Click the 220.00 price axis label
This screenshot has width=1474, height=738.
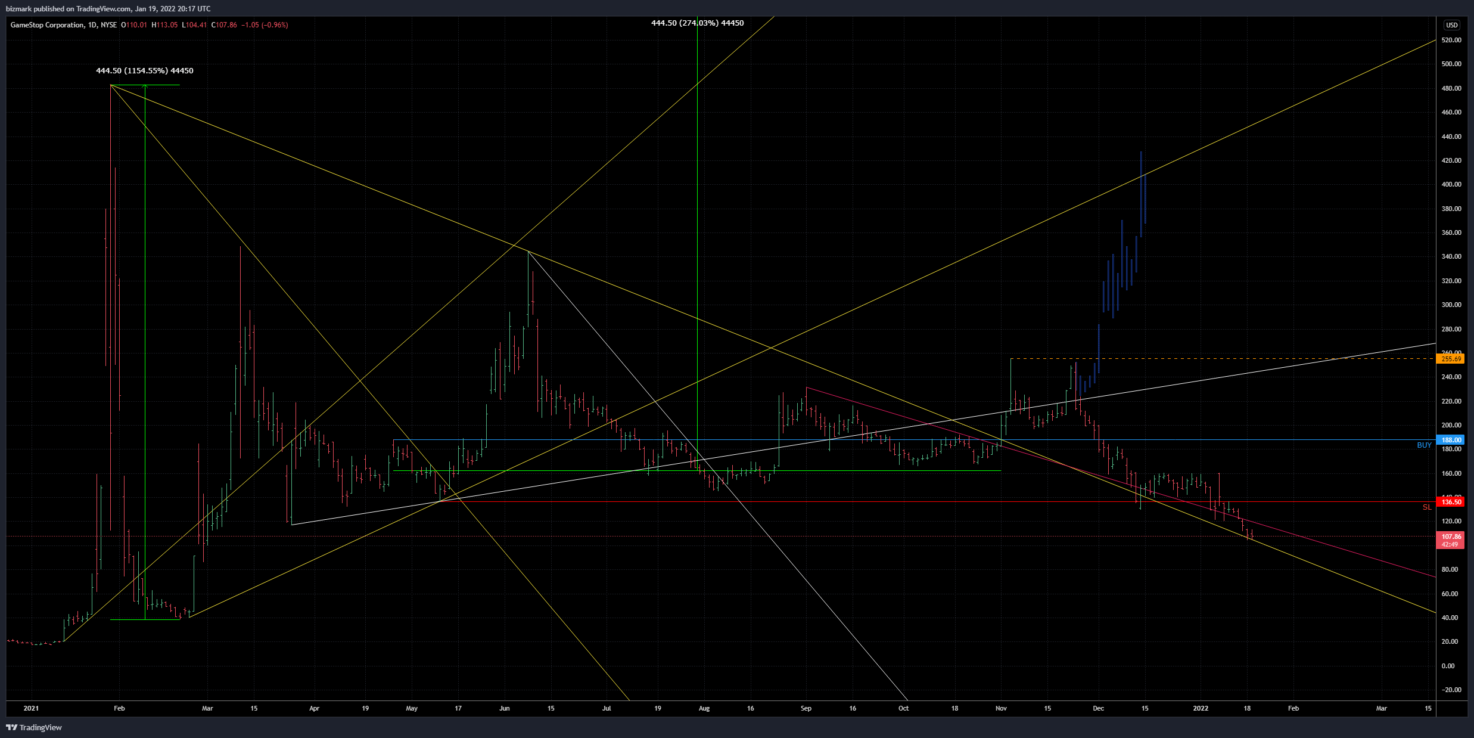click(x=1451, y=401)
